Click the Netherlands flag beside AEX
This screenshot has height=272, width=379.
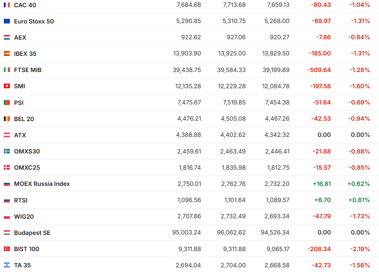tap(7, 38)
